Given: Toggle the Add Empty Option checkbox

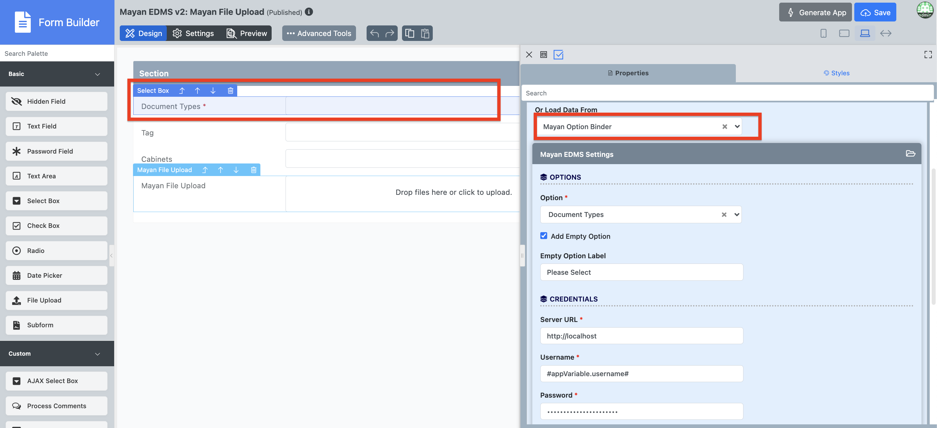Looking at the screenshot, I should 543,236.
